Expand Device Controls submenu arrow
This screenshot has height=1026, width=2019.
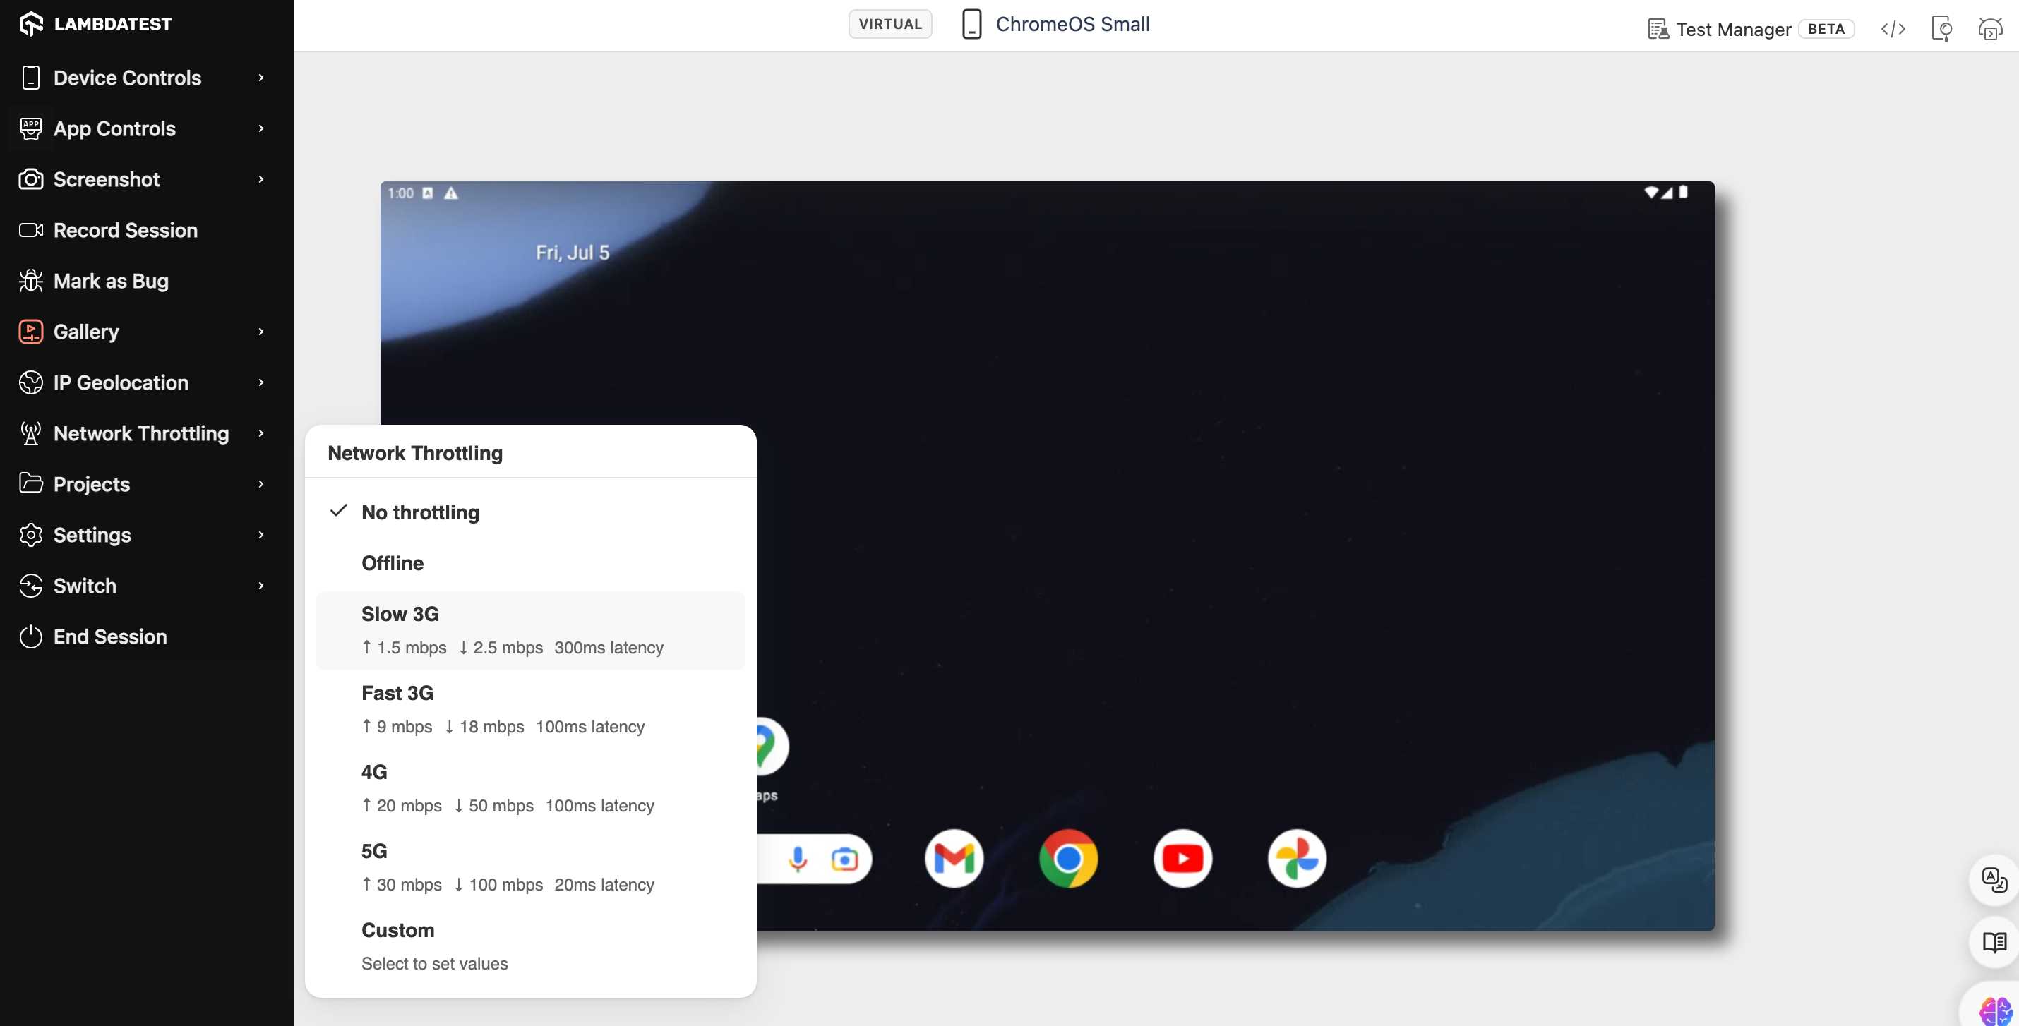261,78
